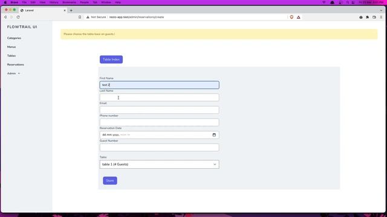Open the File menu
The width and height of the screenshot is (387, 217).
(24, 2)
